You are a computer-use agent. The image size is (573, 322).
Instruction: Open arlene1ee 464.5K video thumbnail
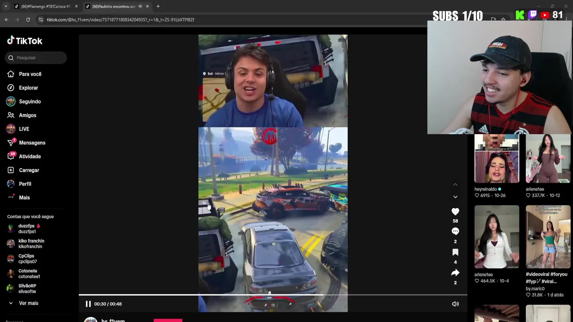(x=496, y=237)
